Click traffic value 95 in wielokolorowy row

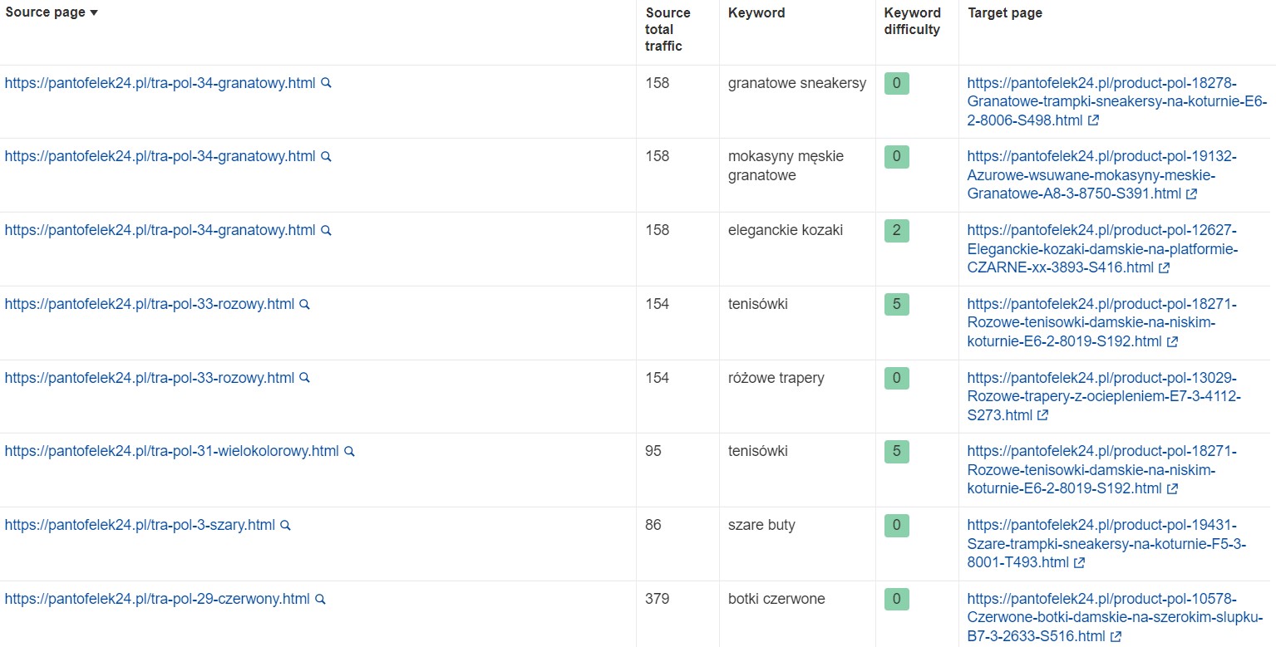(x=653, y=451)
